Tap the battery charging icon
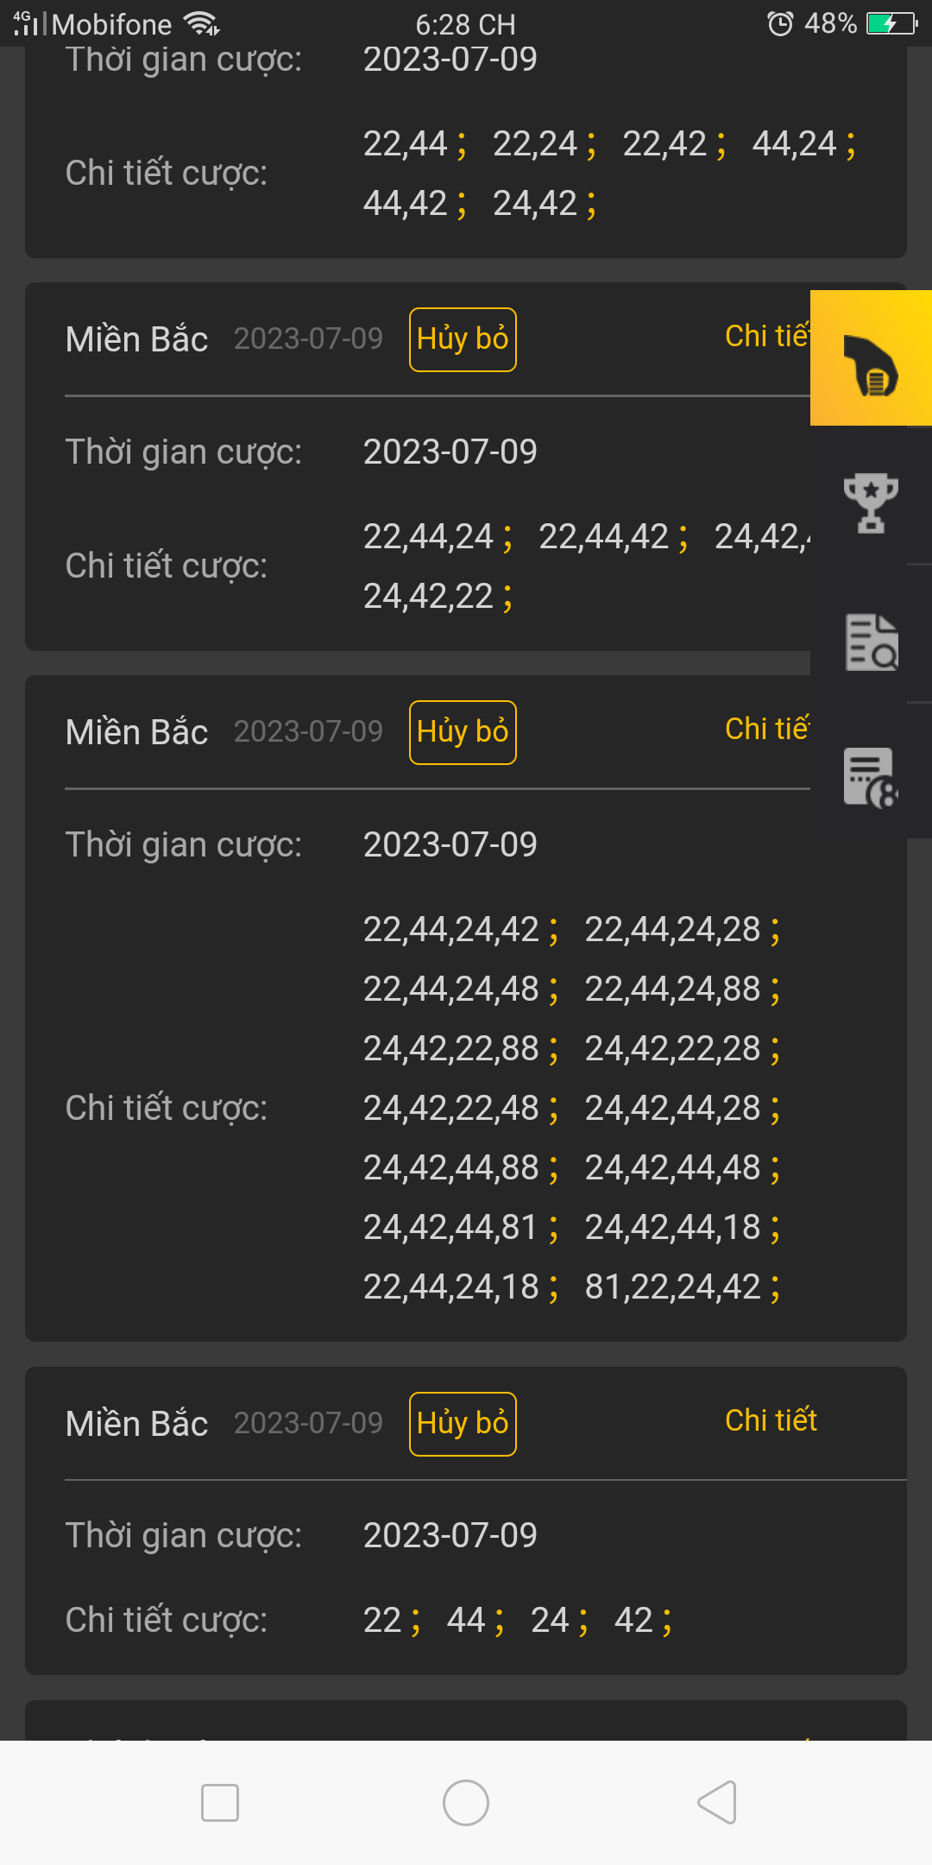Viewport: 932px width, 1865px height. pyautogui.click(x=891, y=23)
